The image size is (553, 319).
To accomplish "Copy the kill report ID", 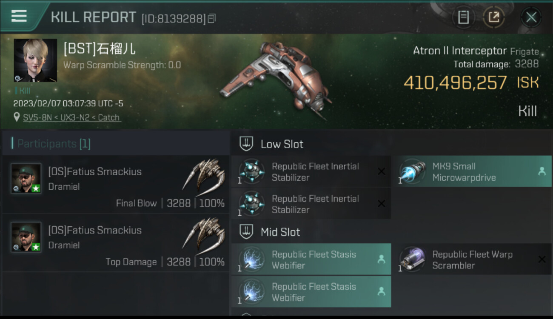I will point(212,18).
